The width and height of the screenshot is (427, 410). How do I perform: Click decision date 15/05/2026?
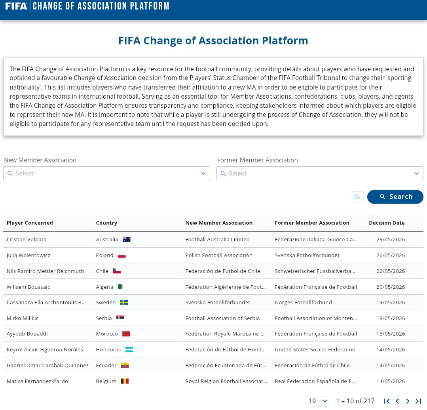point(391,334)
